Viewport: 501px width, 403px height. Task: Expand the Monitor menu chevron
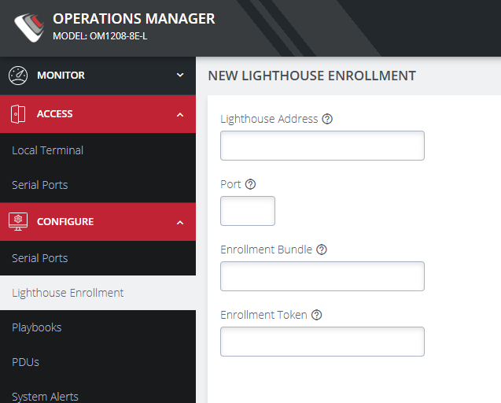coord(180,75)
